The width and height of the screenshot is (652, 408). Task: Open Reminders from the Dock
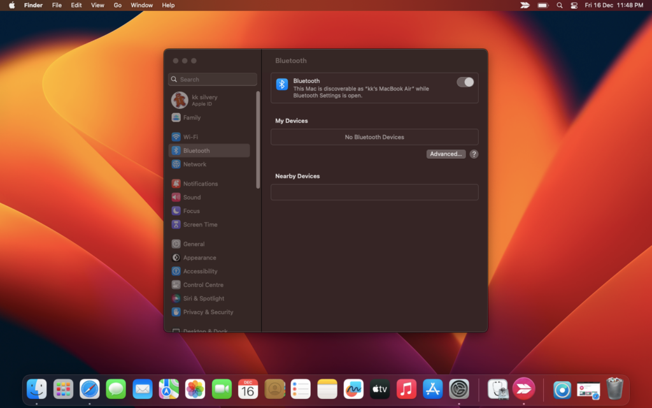pos(301,390)
